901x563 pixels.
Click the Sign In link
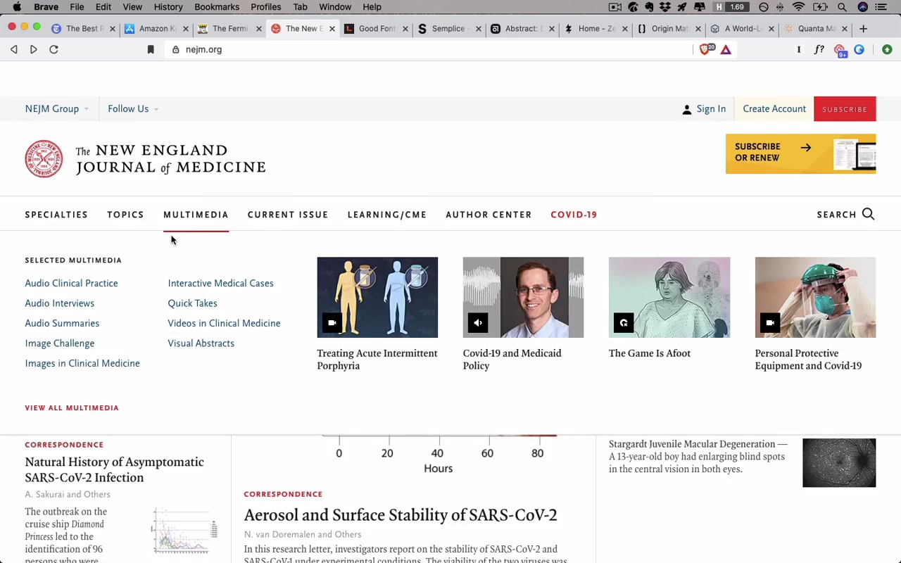click(x=711, y=109)
